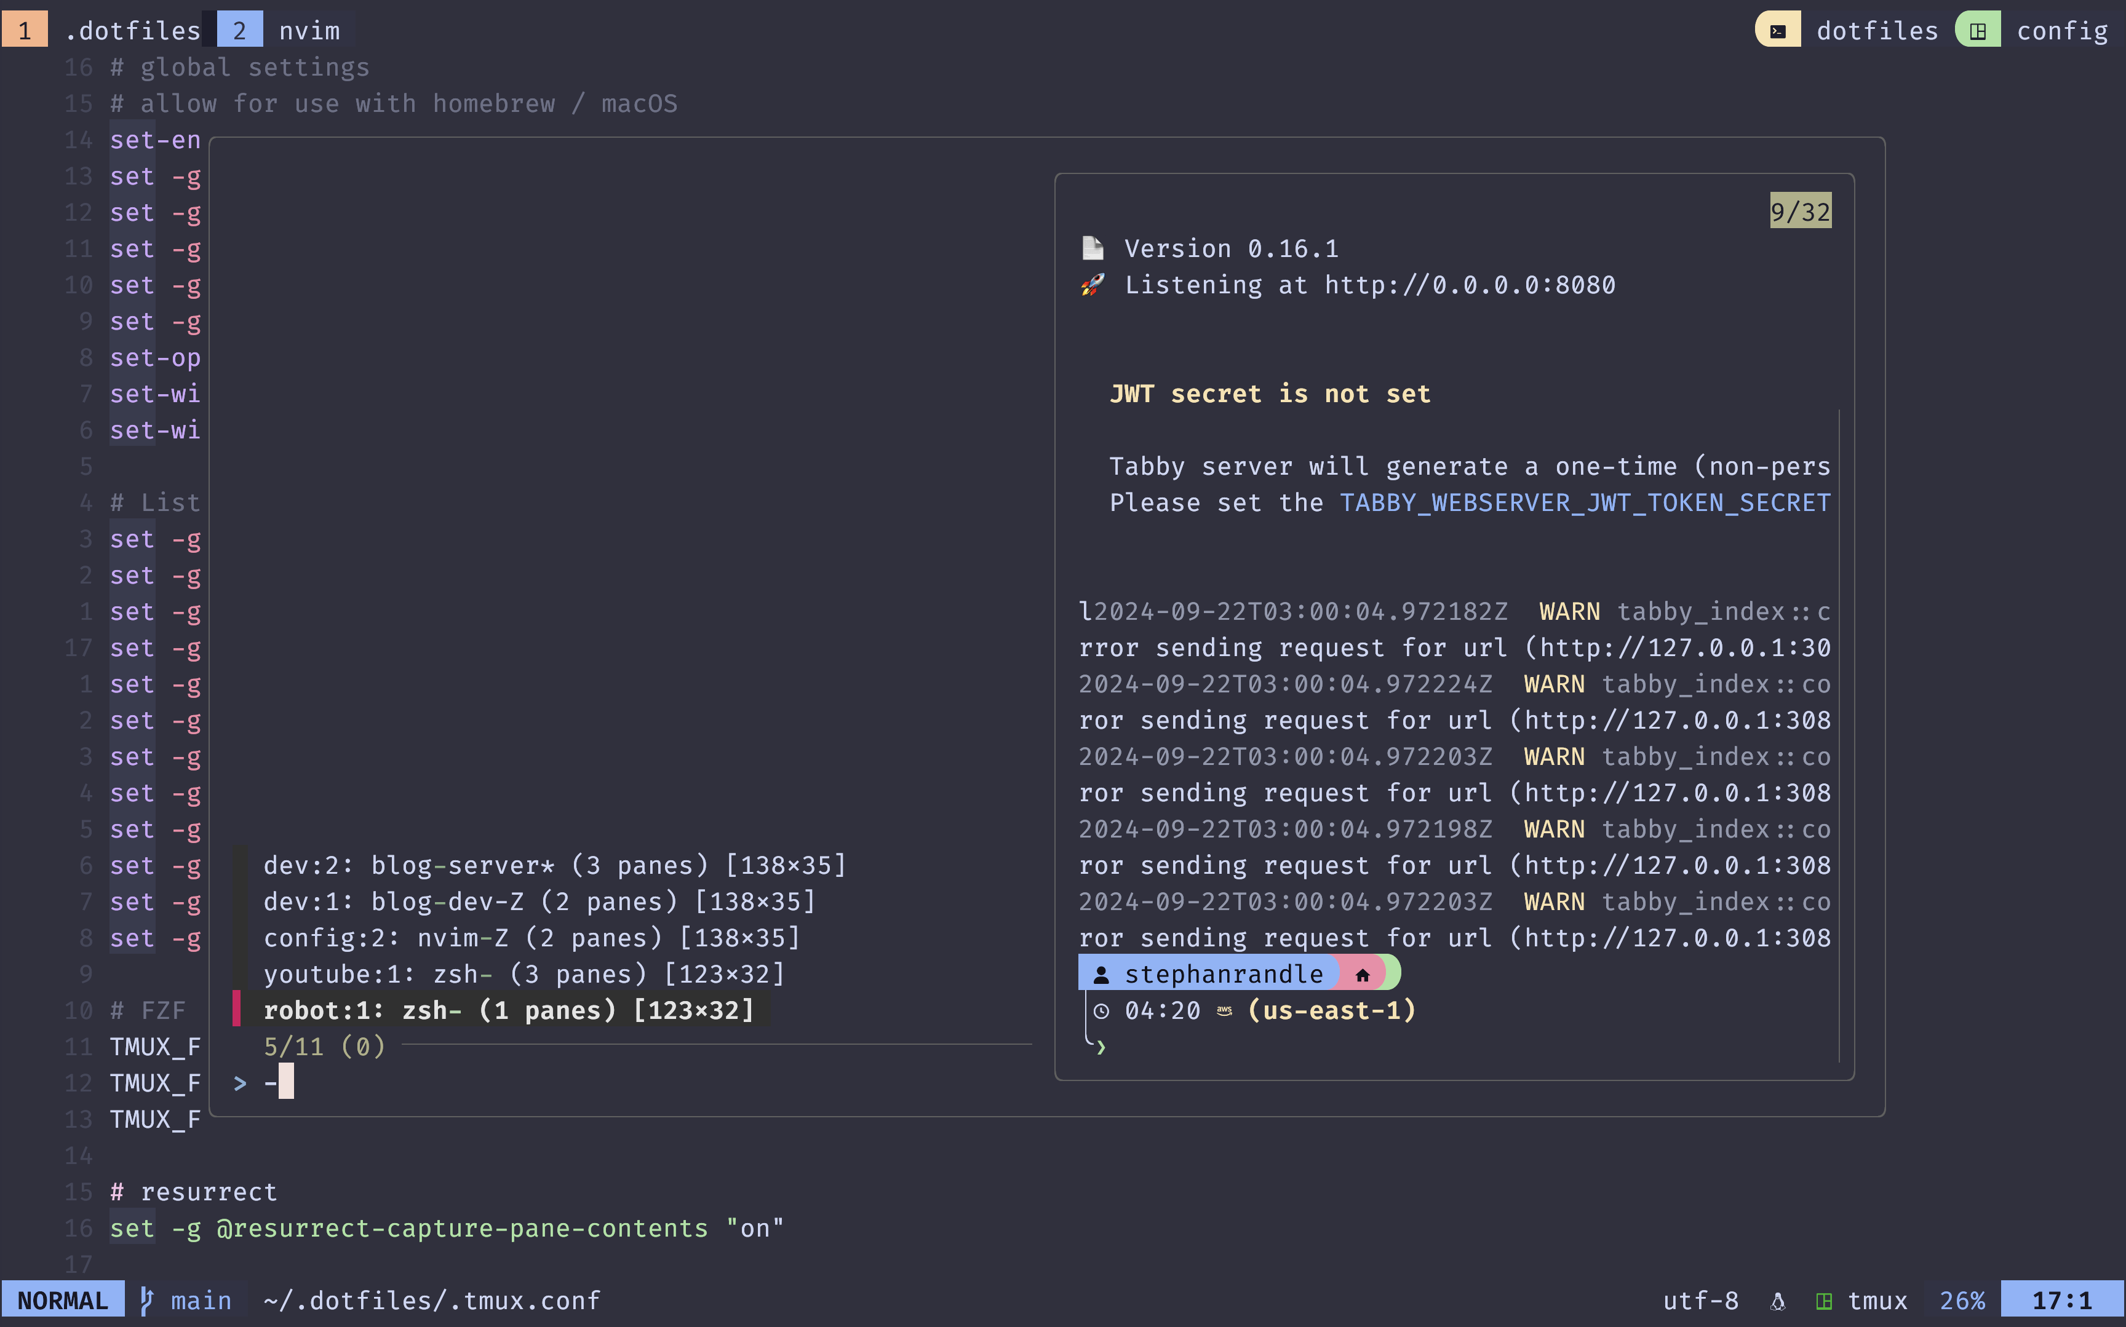Click the # resurrect comment line
This screenshot has width=2126, height=1327.
click(x=193, y=1192)
